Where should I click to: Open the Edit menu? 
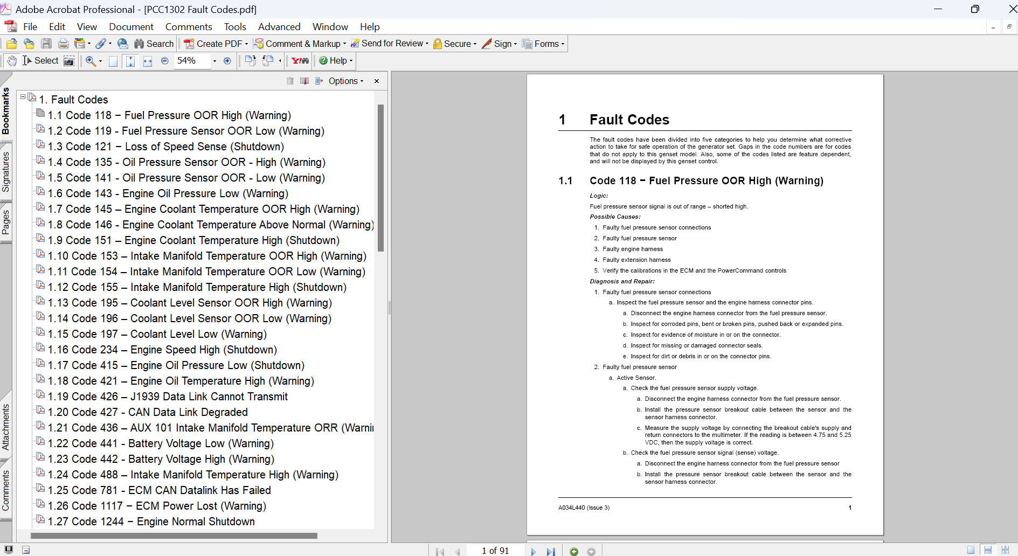57,27
